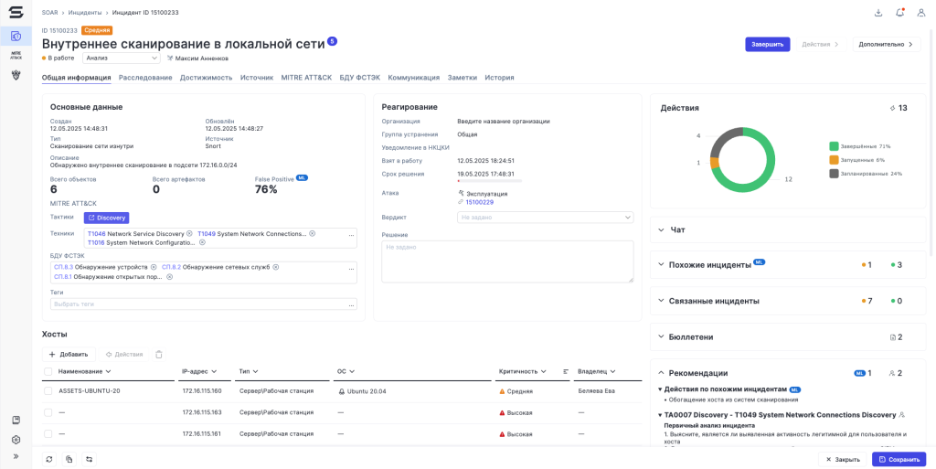Click the notifications bell icon
Screen dimensions: 936x469
900,13
